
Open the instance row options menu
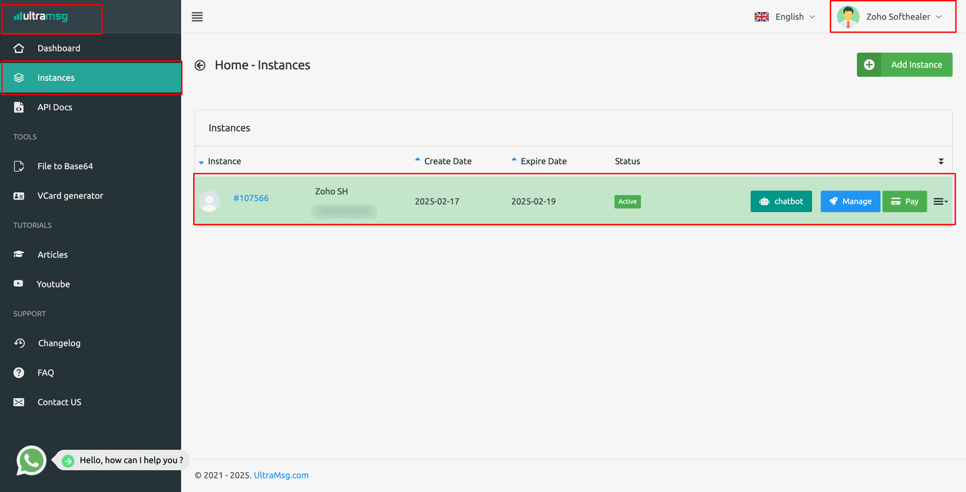pos(940,202)
